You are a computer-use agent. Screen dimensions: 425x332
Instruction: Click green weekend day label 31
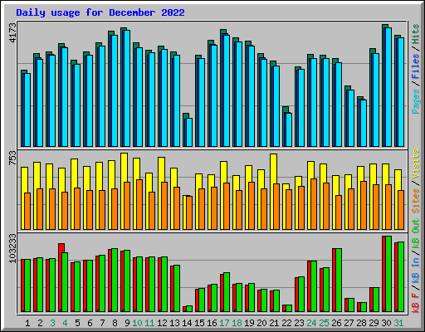398,323
